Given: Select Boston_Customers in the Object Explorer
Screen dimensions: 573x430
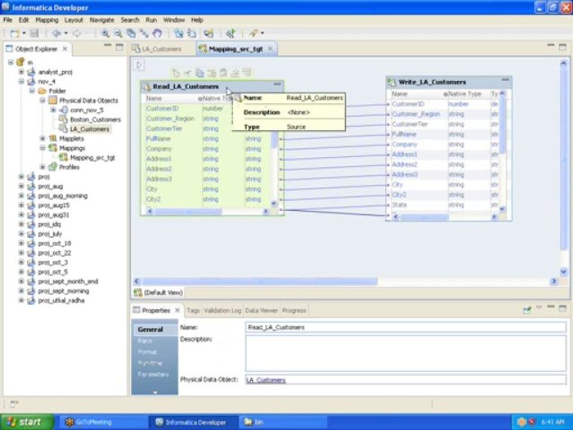Looking at the screenshot, I should click(x=95, y=119).
